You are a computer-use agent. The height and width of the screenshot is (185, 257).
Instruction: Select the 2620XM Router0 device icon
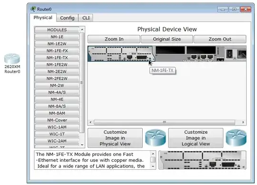pyautogui.click(x=12, y=58)
